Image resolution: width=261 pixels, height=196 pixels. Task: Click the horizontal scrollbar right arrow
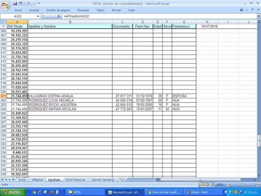point(254,180)
